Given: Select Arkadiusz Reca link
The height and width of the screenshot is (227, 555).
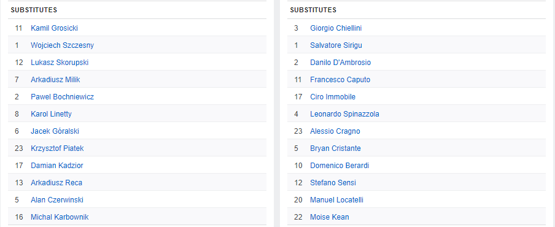Looking at the screenshot, I should pyautogui.click(x=56, y=183).
